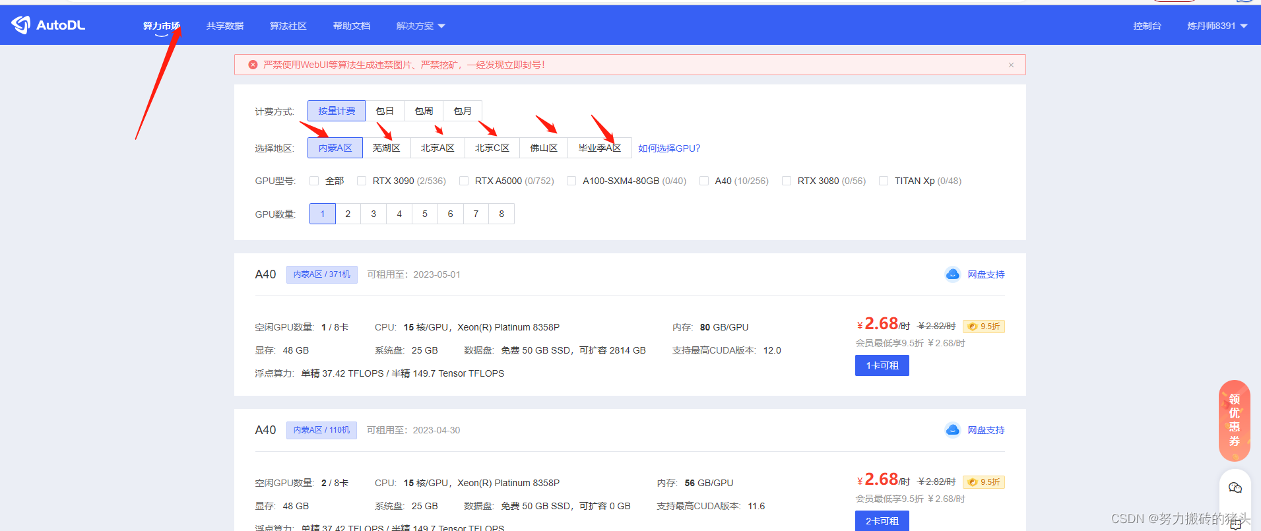This screenshot has height=531, width=1261.
Task: Check the TITAN Xp checkbox
Action: click(884, 181)
